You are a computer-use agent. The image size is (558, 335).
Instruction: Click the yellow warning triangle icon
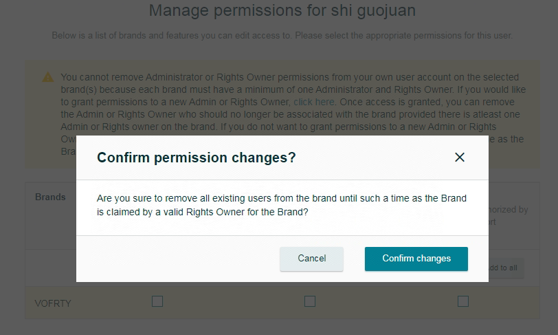(x=48, y=77)
